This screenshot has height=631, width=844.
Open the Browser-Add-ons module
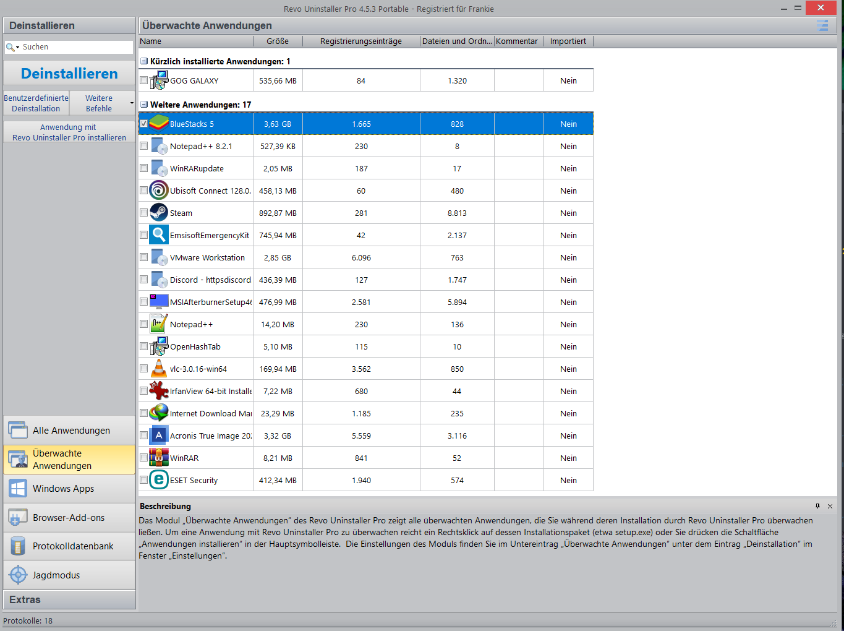click(69, 517)
